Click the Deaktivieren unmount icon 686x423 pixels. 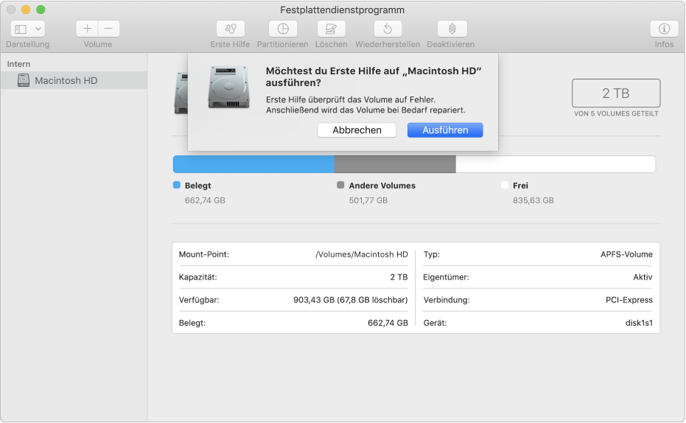[452, 29]
